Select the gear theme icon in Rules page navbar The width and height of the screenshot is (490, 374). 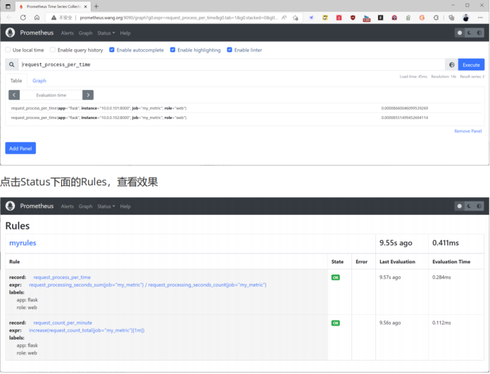[x=459, y=206]
